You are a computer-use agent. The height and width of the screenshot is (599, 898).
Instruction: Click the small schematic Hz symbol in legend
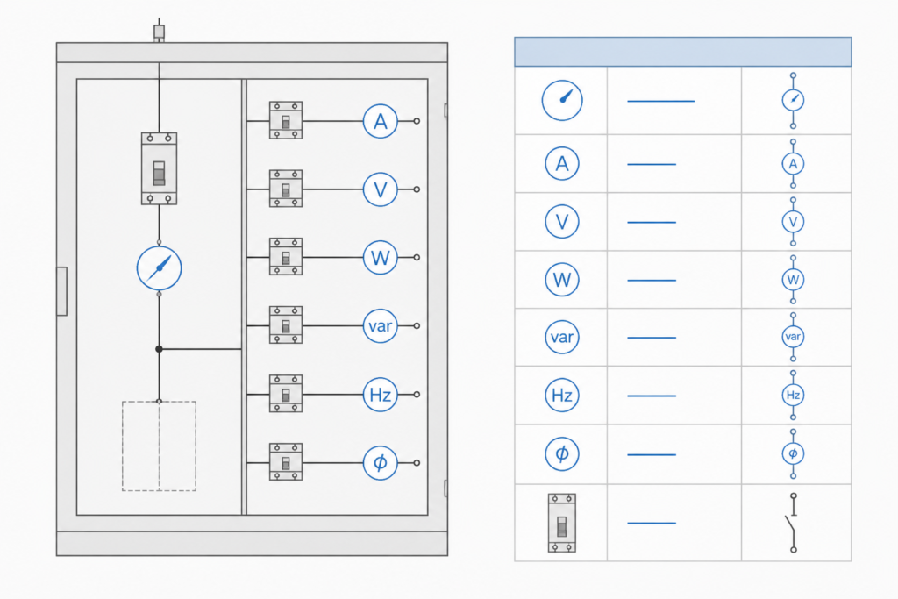point(793,396)
